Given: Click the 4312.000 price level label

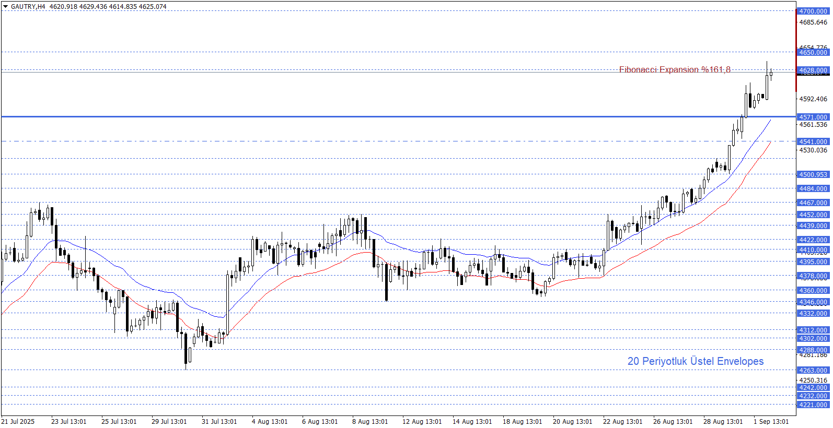Looking at the screenshot, I should click(x=813, y=330).
